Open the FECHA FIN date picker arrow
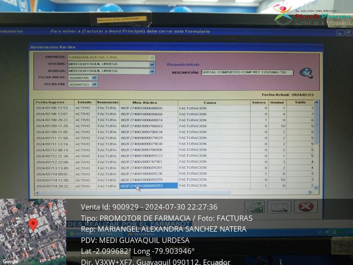 95,84
